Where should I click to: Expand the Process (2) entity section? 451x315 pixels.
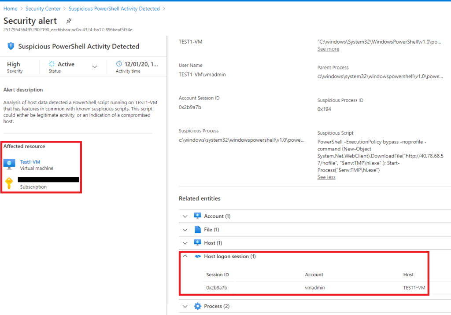(x=185, y=306)
